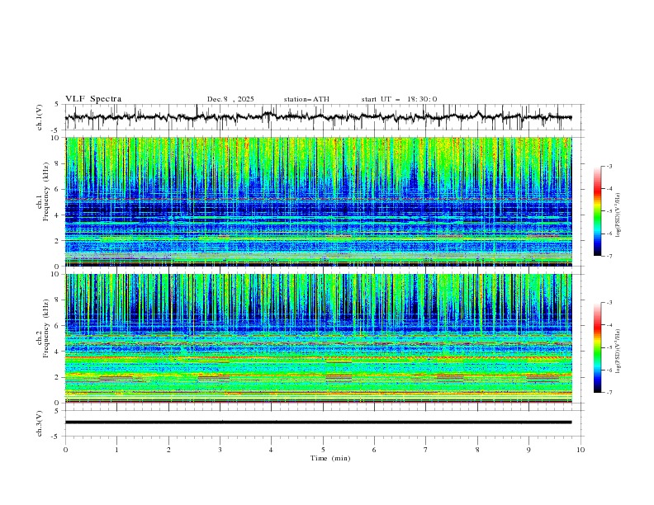The width and height of the screenshot is (654, 505).
Task: Click the 'ch.3(V)' axis label
Action: [x=40, y=423]
